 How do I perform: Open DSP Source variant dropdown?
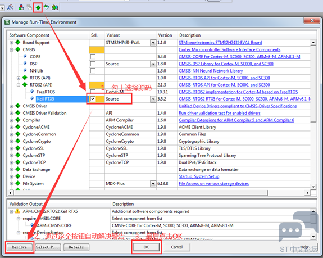(153, 64)
